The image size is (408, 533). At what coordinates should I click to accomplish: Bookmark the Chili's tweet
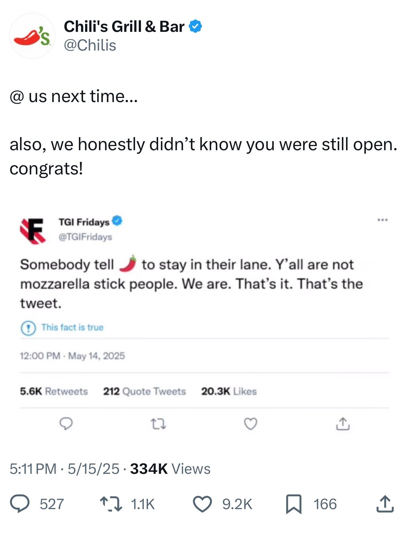coord(293,504)
